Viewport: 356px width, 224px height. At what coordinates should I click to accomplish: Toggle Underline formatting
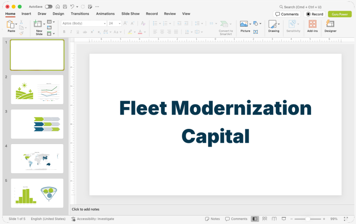click(x=78, y=32)
